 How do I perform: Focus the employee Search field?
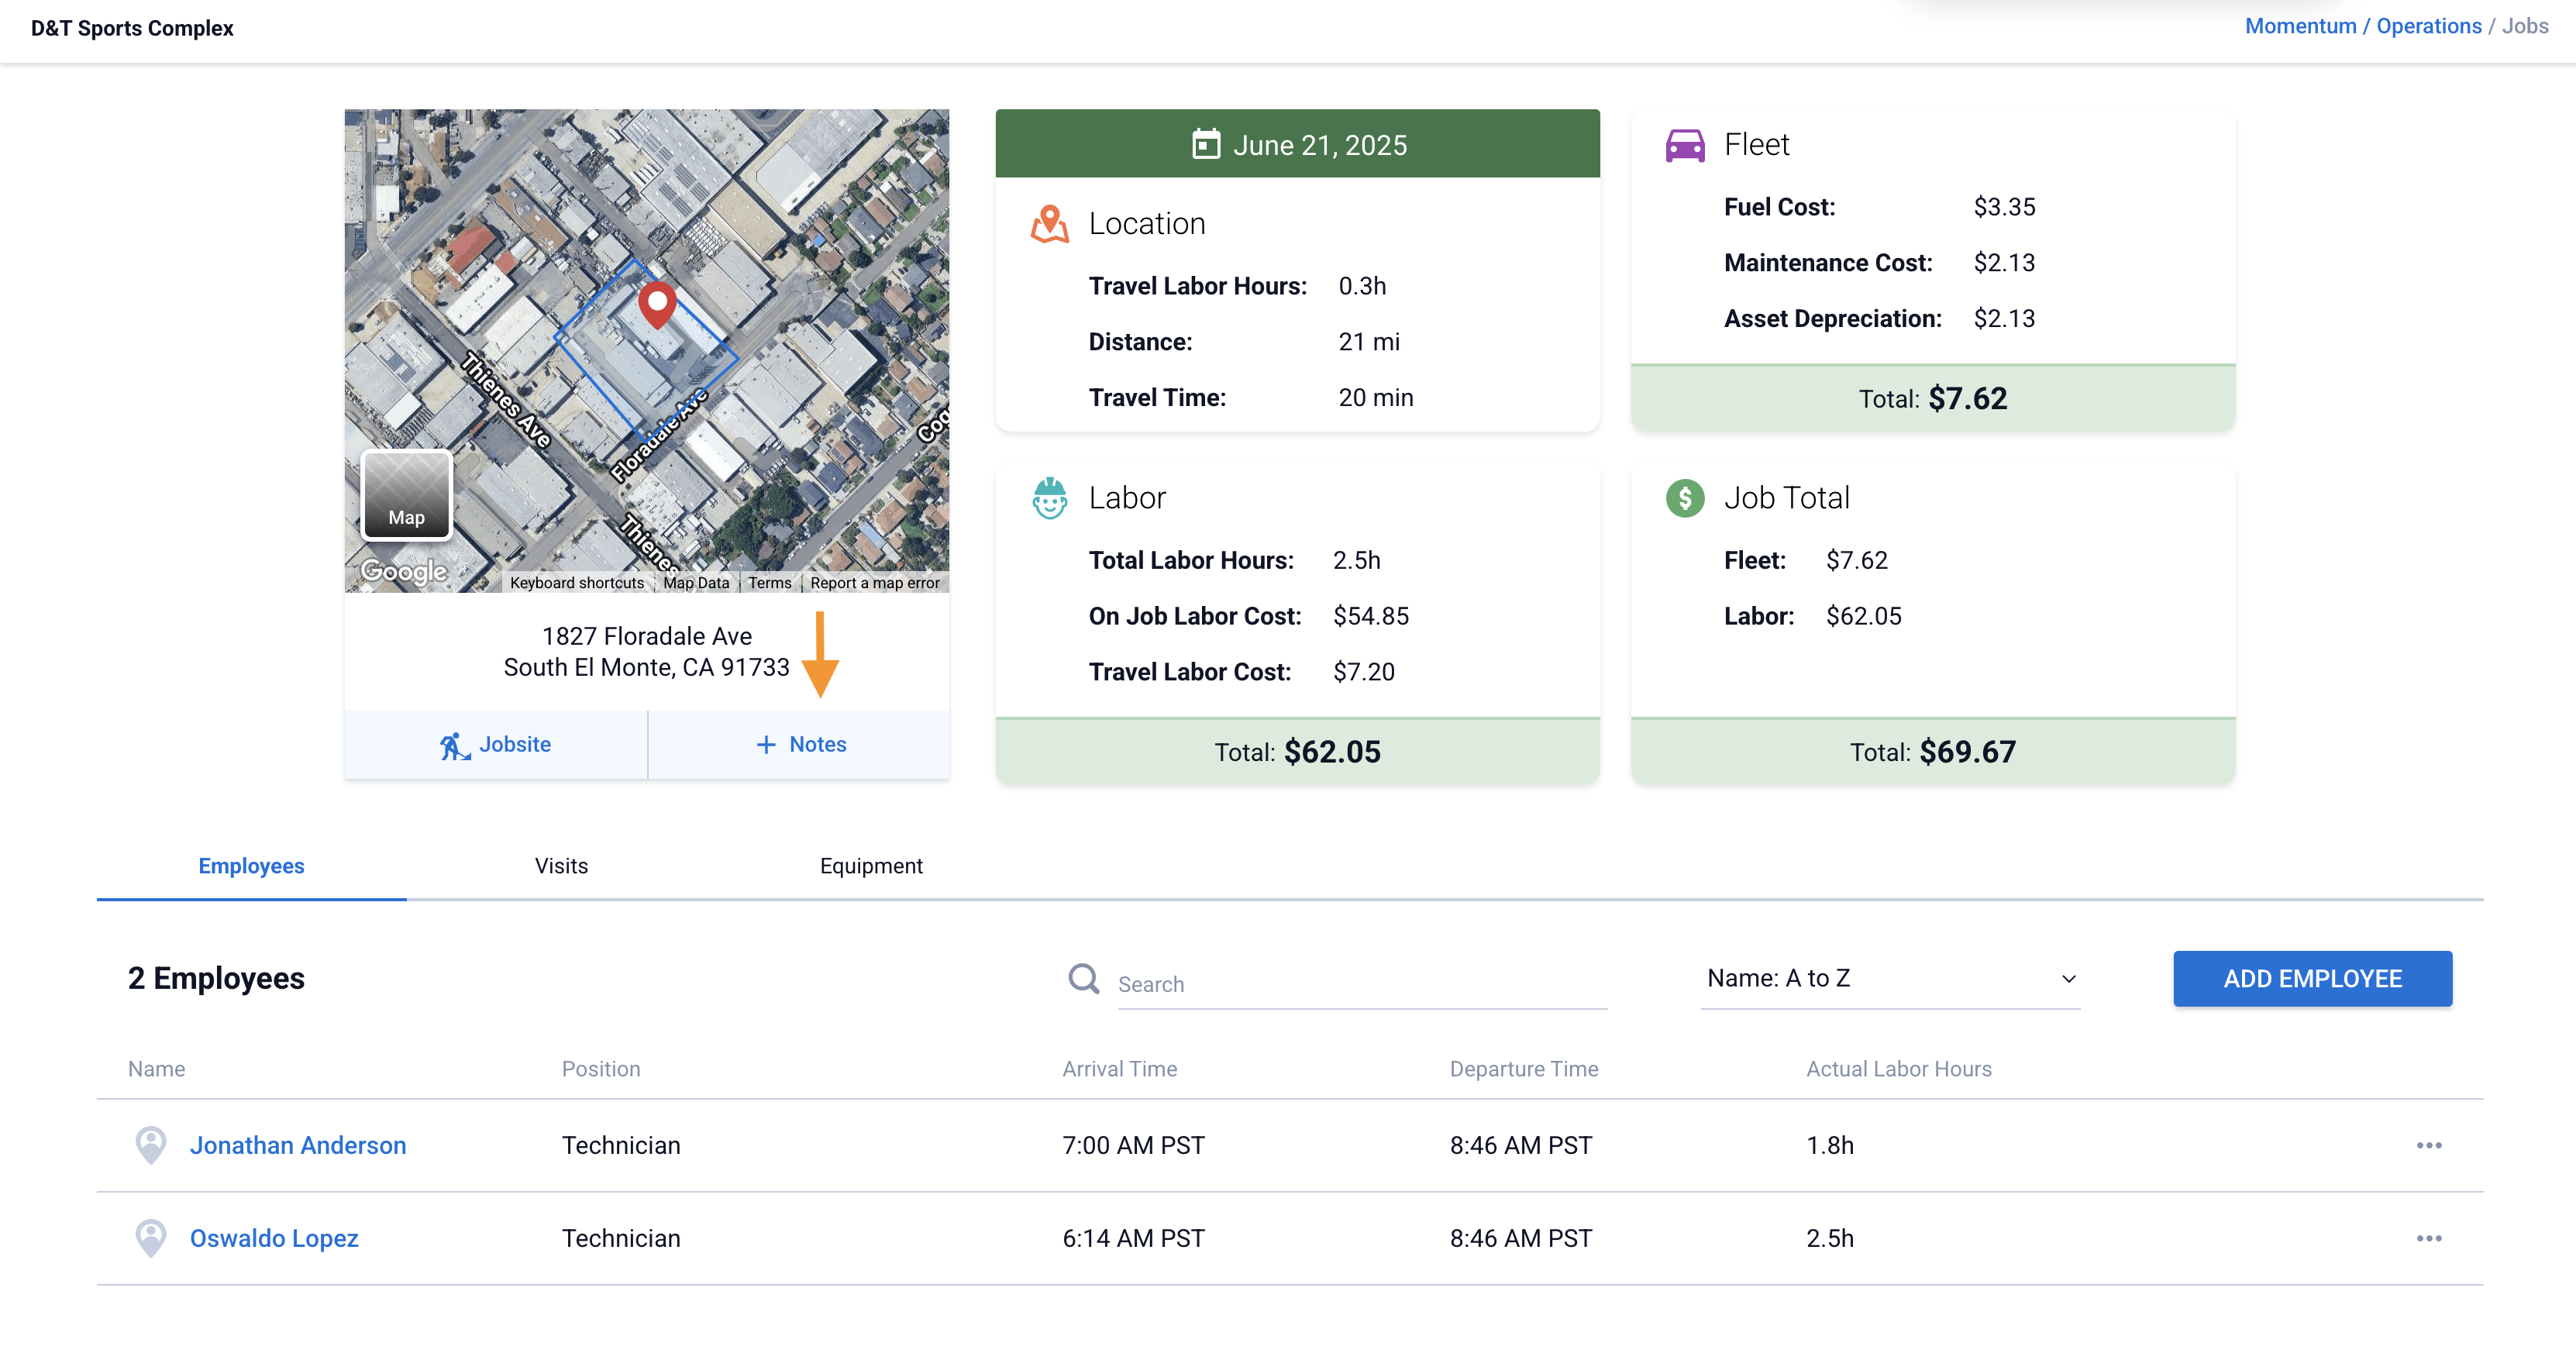click(1360, 985)
